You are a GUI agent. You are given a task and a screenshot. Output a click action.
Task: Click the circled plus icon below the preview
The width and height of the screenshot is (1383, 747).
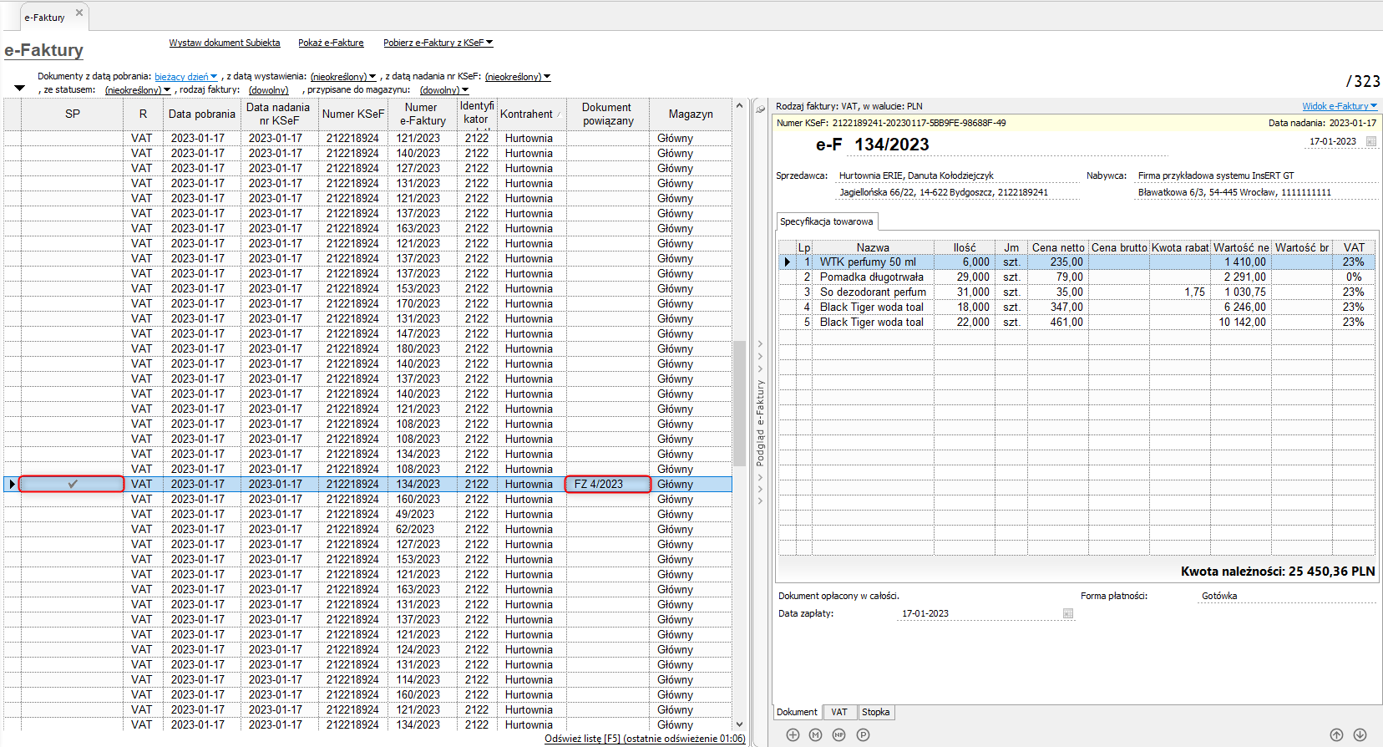793,734
